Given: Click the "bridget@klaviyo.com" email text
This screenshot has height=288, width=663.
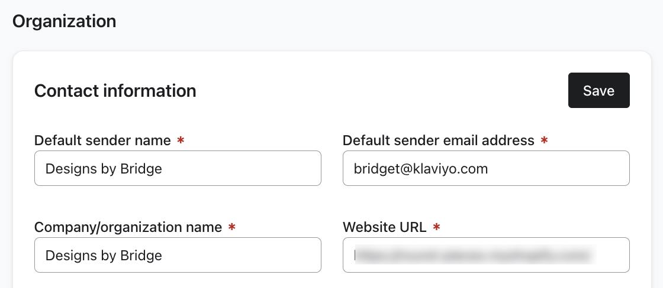Looking at the screenshot, I should pyautogui.click(x=420, y=169).
